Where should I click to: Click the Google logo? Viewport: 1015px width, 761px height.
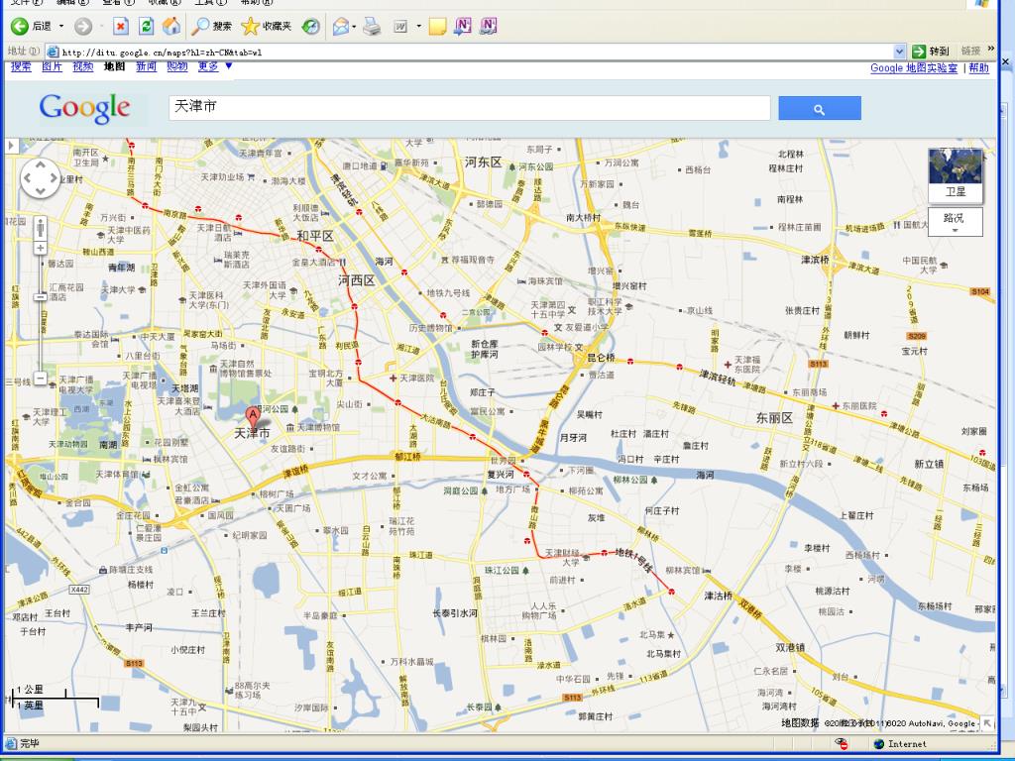click(84, 108)
